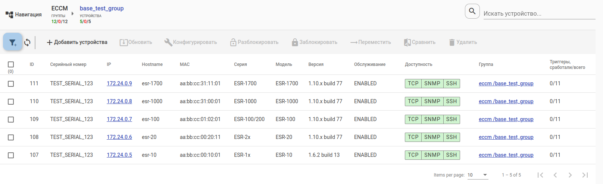Open the items per page dropdown
Viewport: 603px width, 184px height.
coord(478,175)
